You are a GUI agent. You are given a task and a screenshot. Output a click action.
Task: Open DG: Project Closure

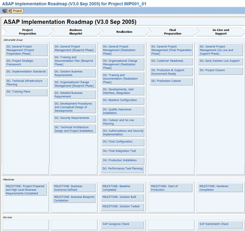click(220, 71)
